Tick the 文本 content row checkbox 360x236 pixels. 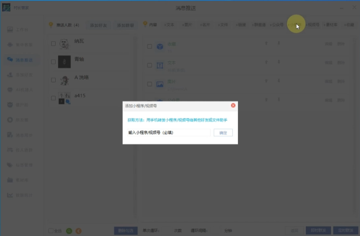click(x=150, y=65)
